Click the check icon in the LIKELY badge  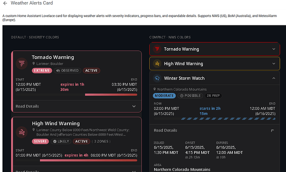pyautogui.click(x=55, y=141)
